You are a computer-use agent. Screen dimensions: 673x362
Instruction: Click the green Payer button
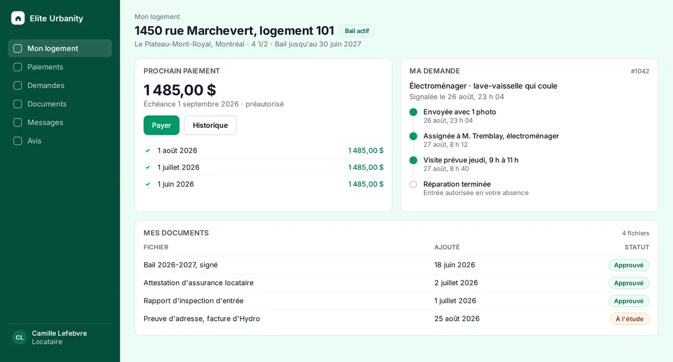tap(161, 125)
